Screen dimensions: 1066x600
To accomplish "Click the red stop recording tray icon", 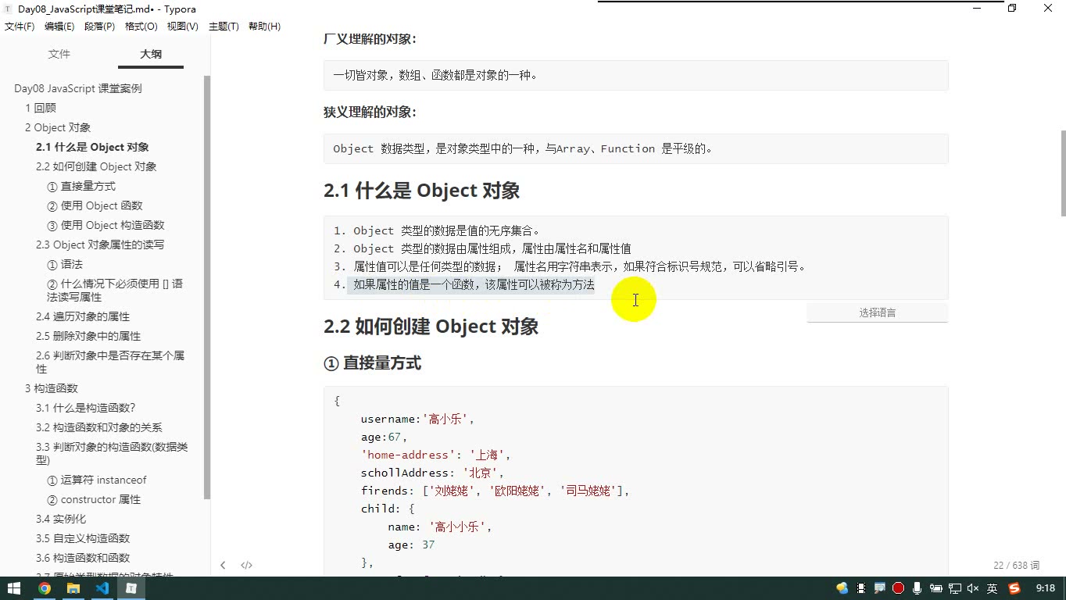I will 898,588.
